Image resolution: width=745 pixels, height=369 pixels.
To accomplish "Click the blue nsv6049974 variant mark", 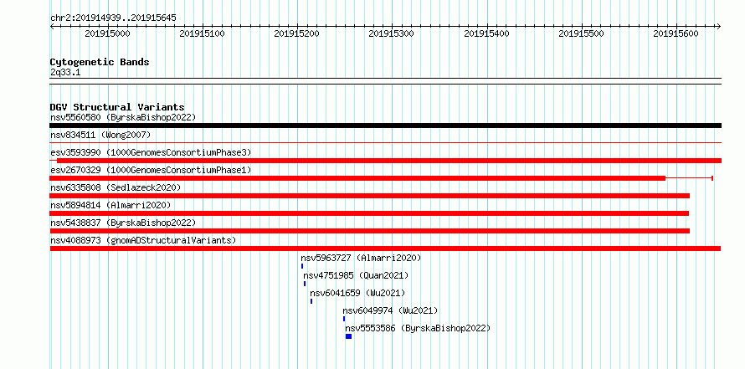I will [x=344, y=319].
